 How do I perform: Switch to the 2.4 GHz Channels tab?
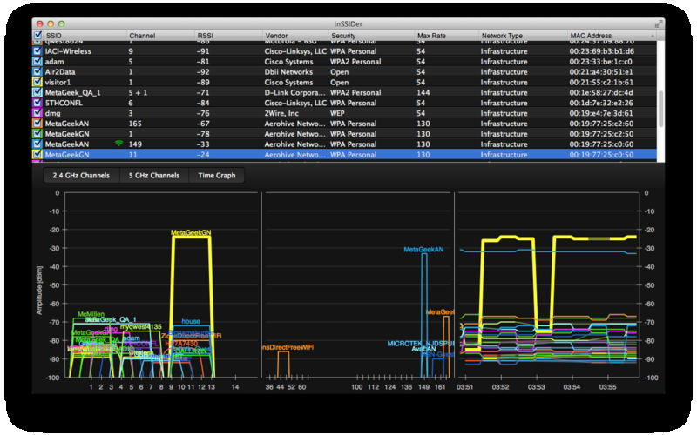point(81,176)
